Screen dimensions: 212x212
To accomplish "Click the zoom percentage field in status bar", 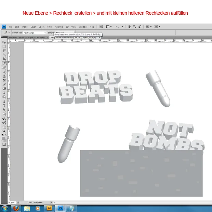I will tap(12, 202).
